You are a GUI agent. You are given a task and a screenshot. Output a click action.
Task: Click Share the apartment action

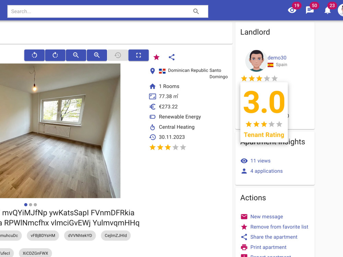click(x=274, y=237)
